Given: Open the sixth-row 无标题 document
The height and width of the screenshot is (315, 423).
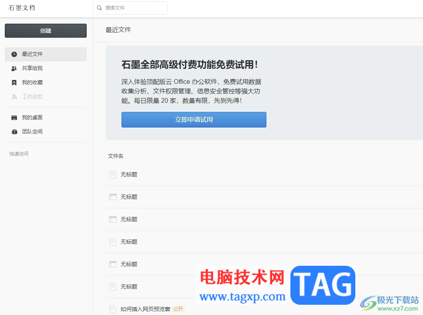Looking at the screenshot, I should pos(129,287).
